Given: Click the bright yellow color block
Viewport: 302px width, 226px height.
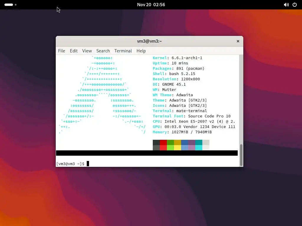Looking at the screenshot, I should tap(177, 148).
